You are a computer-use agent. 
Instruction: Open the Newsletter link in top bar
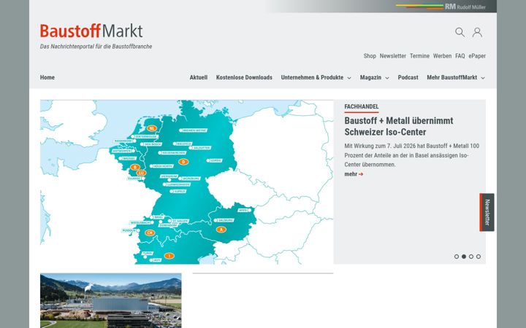click(x=393, y=56)
